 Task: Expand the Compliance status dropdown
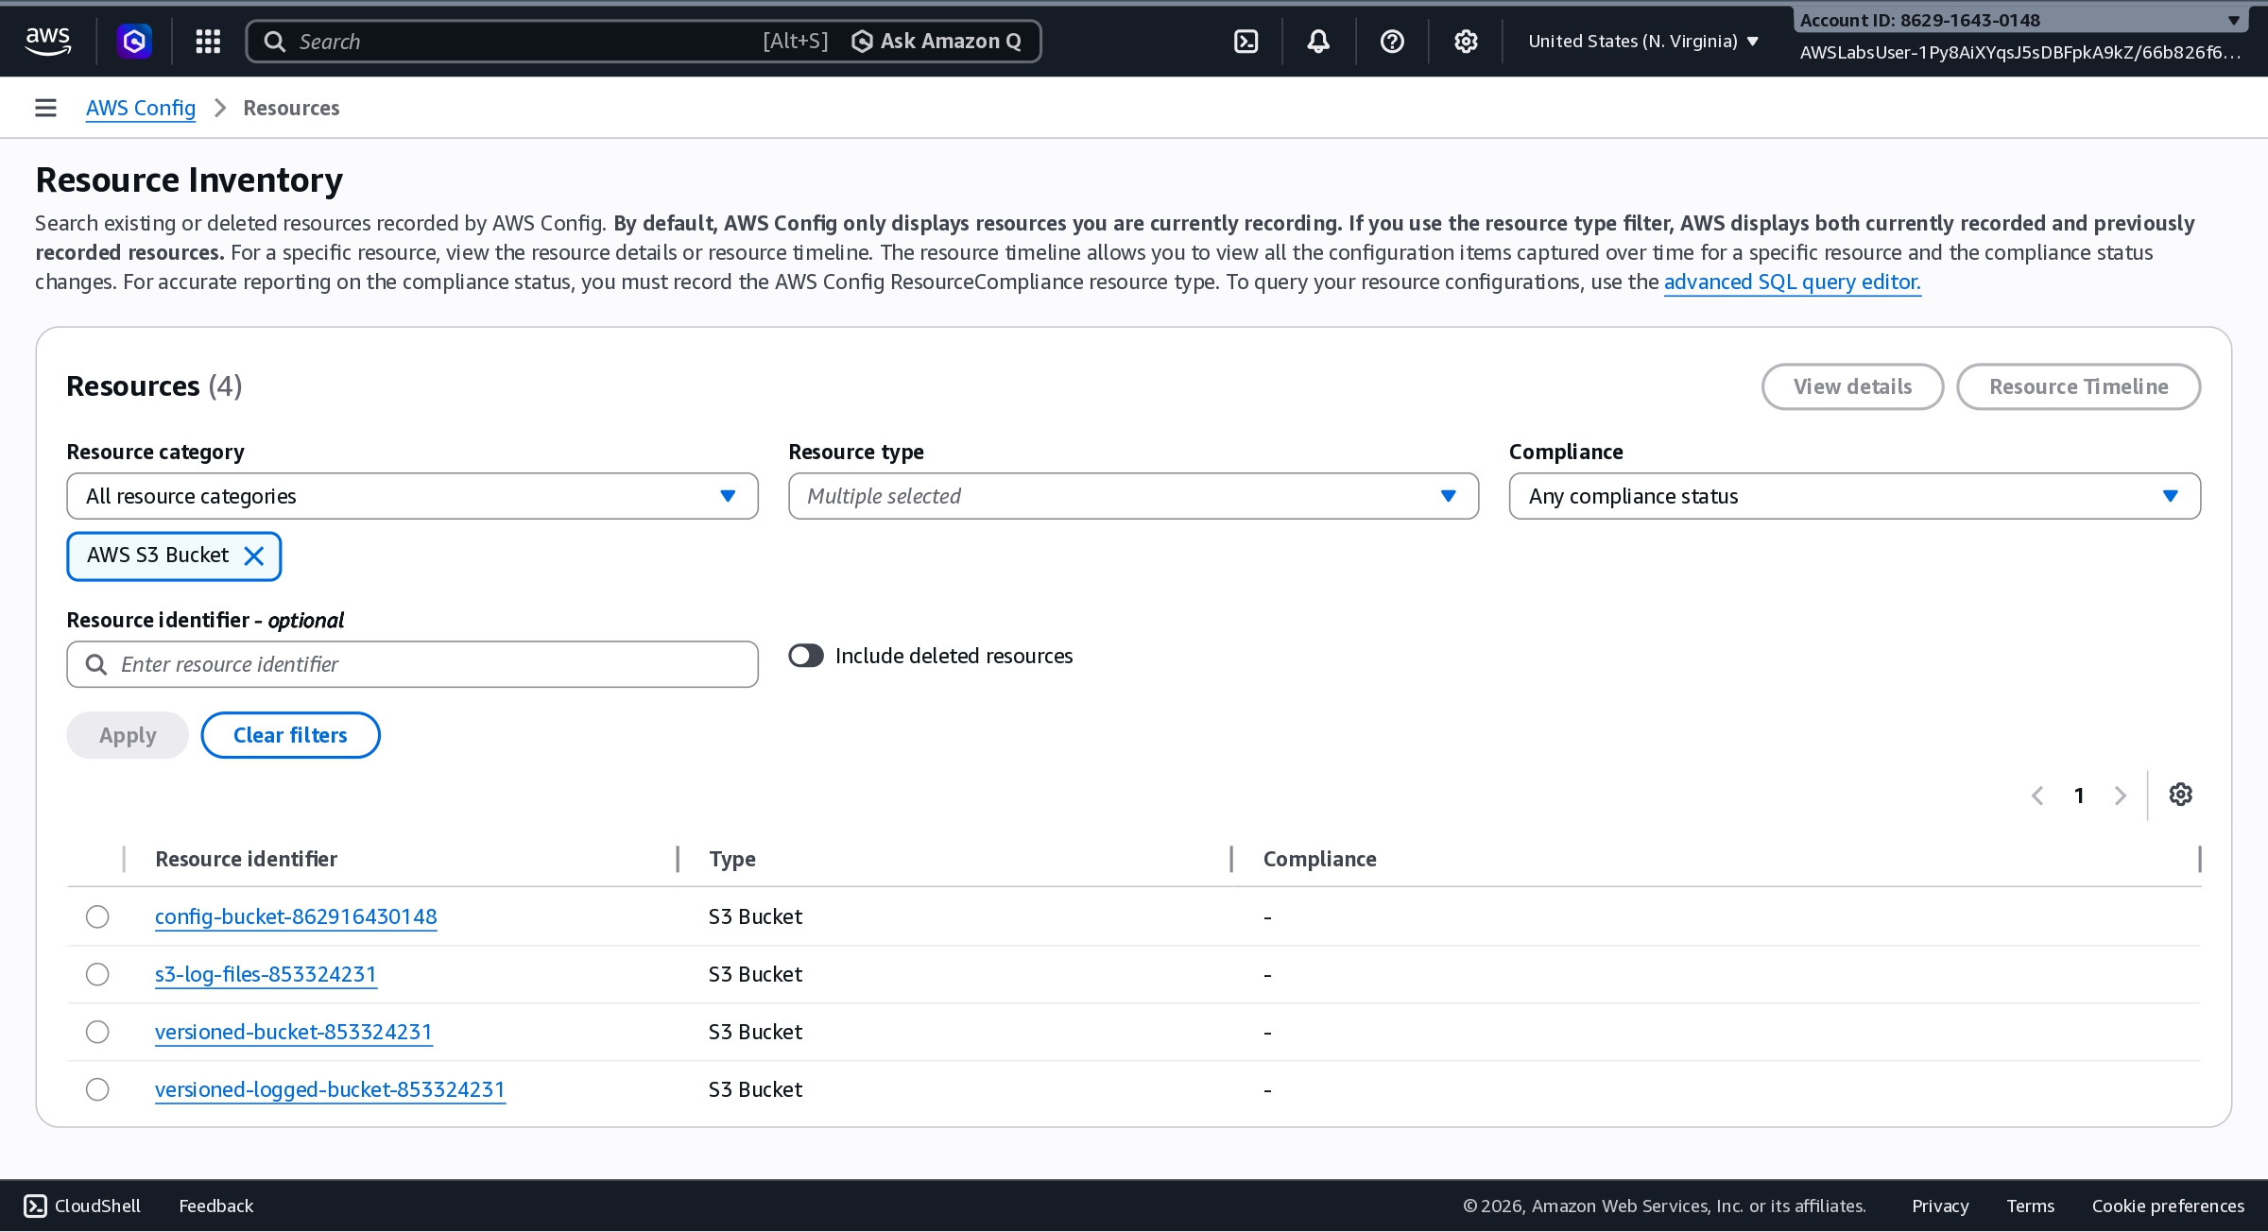[1854, 496]
